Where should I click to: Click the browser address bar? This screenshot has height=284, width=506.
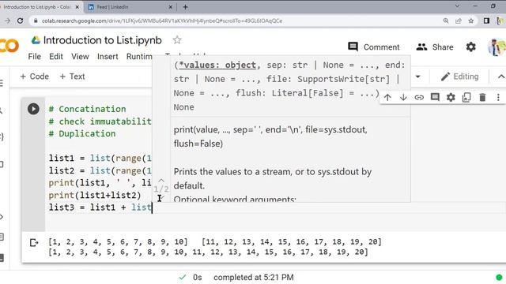click(x=239, y=21)
